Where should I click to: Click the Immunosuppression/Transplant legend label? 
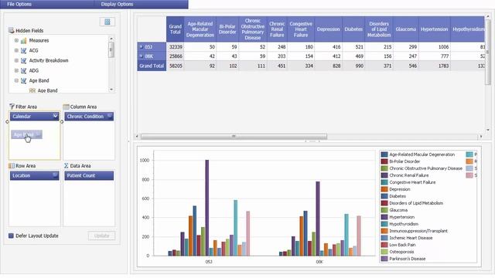pyautogui.click(x=418, y=231)
